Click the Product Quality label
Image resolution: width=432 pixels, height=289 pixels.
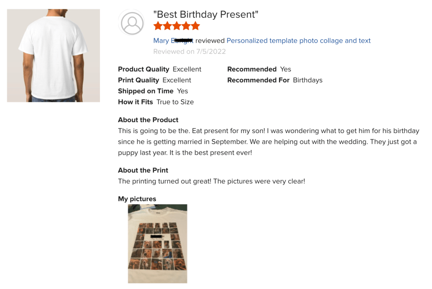tap(143, 69)
